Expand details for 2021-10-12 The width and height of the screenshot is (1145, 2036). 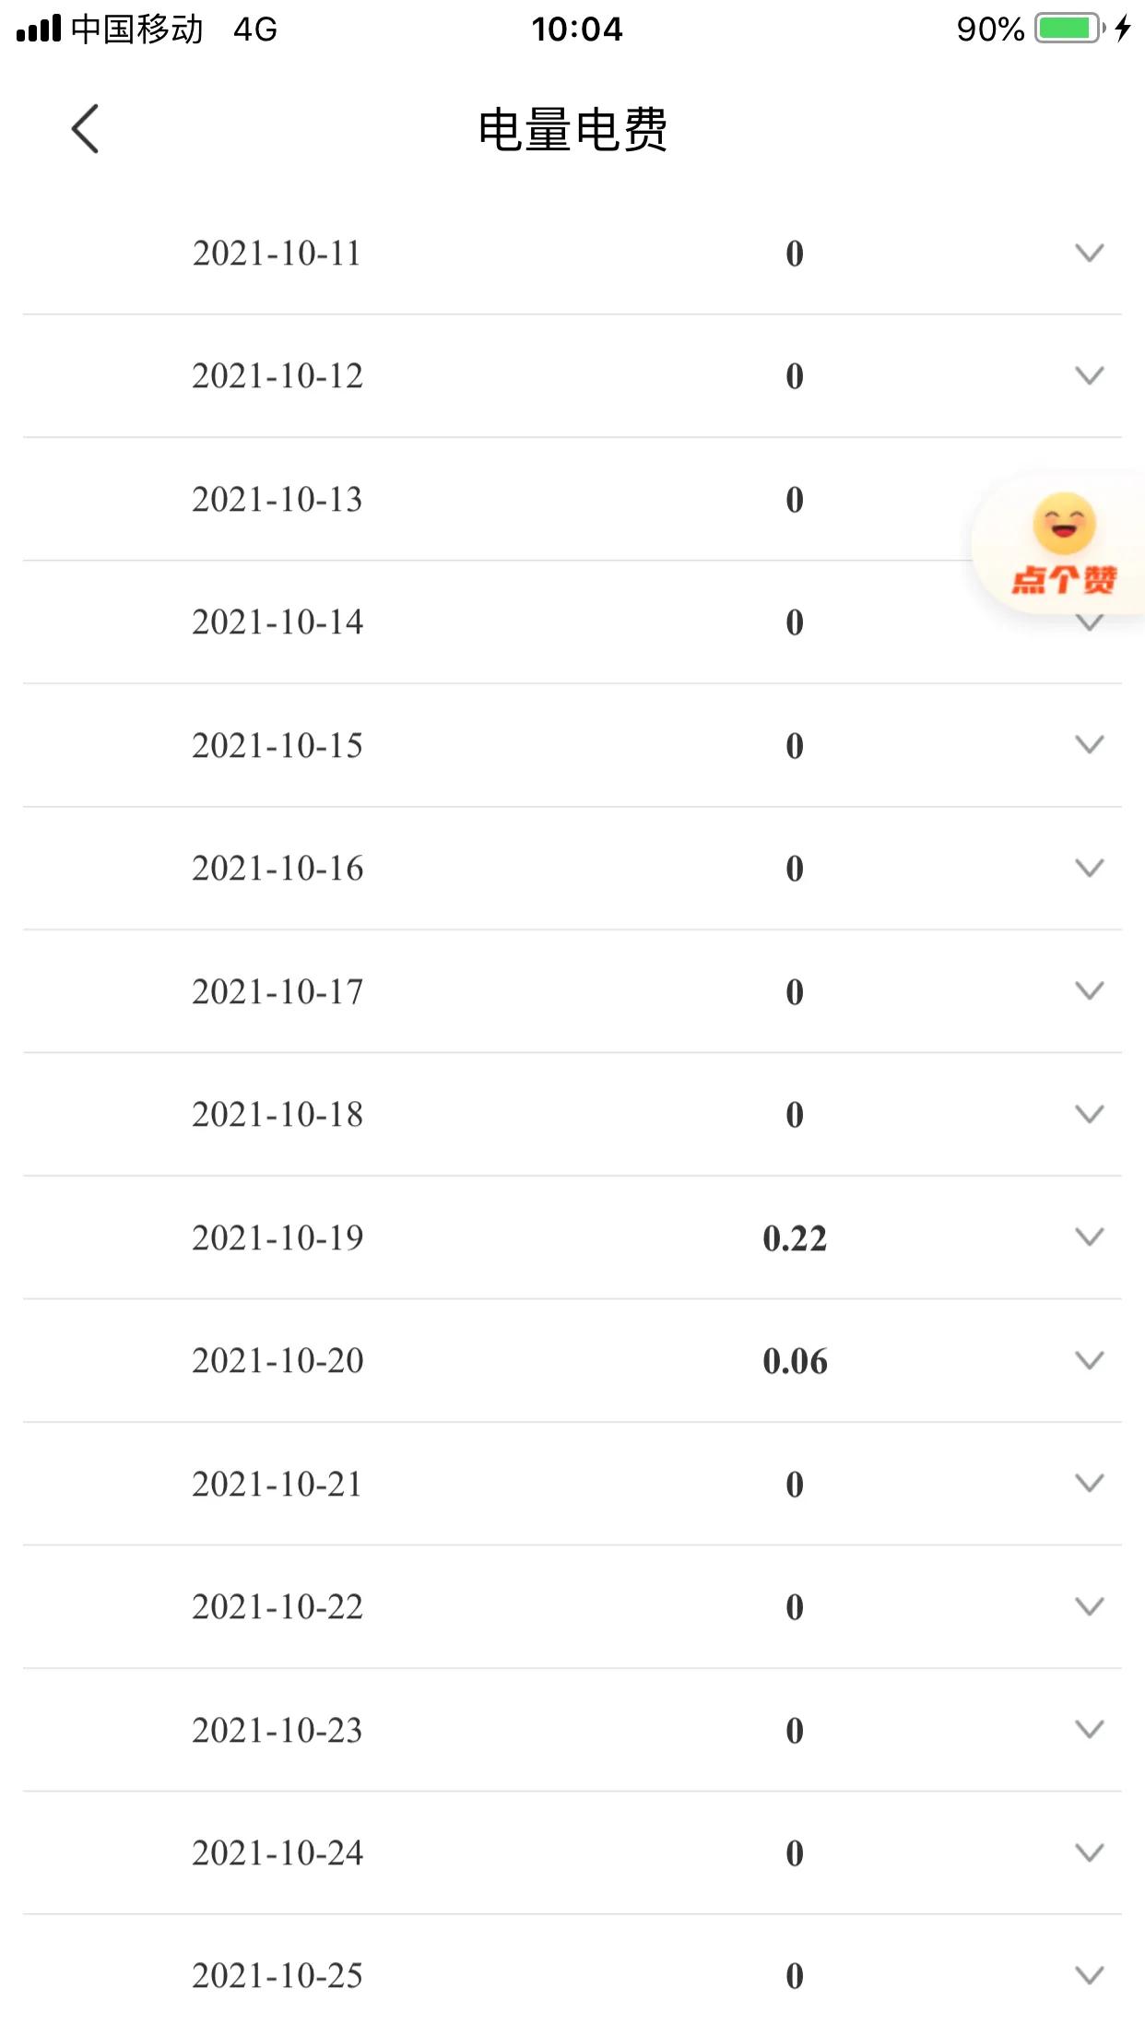pyautogui.click(x=1089, y=375)
